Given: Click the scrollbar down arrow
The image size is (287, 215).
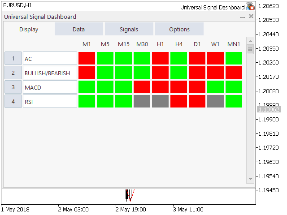Looking at the screenshot, I should pos(250,179).
